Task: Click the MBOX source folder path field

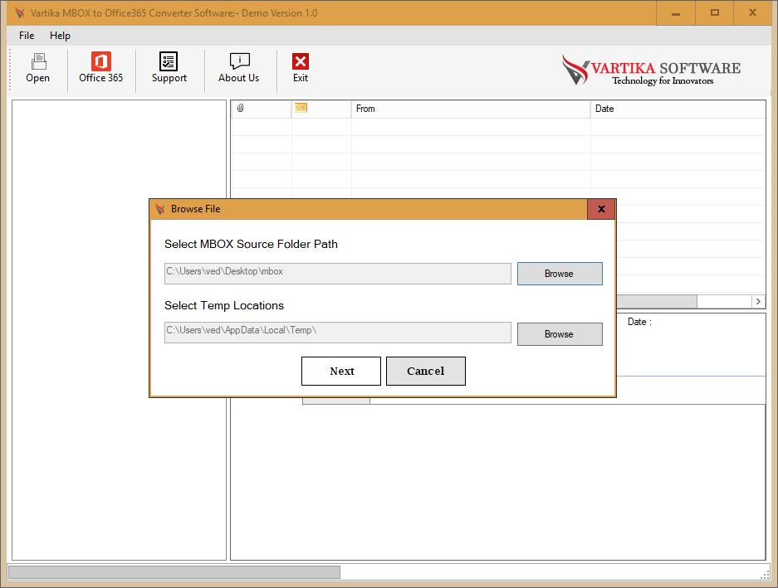Action: point(337,274)
